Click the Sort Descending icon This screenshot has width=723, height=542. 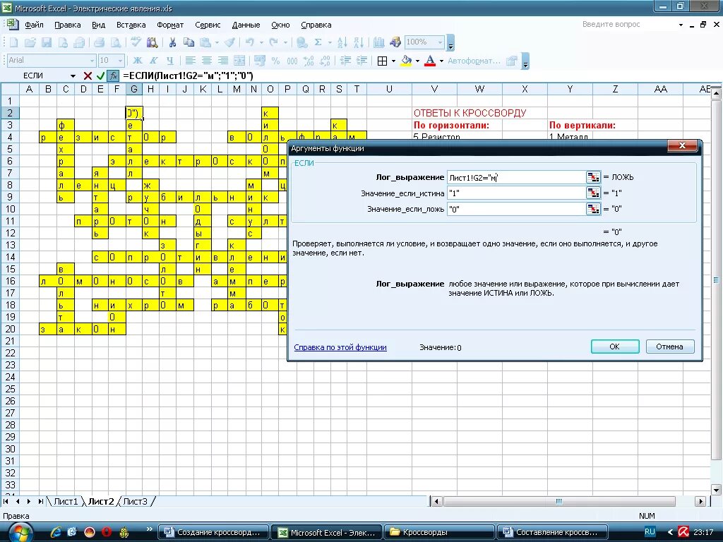(x=358, y=42)
